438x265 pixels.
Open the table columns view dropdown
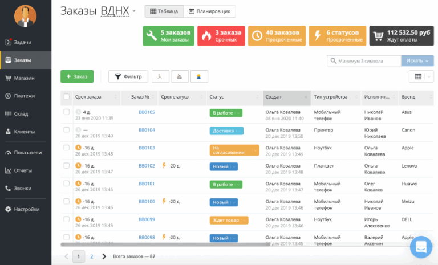point(421,77)
